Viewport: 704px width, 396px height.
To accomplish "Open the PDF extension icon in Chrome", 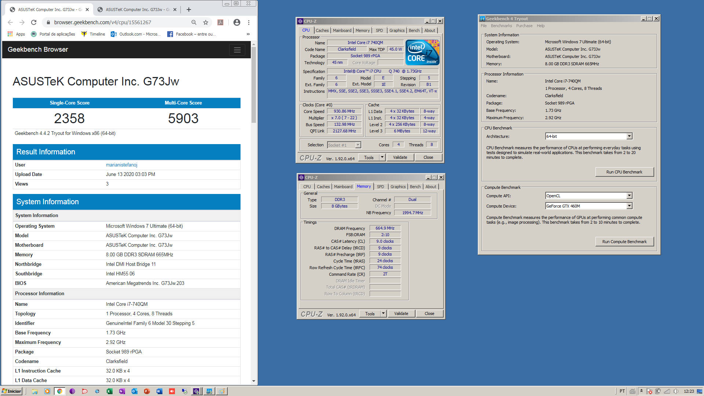I will (x=220, y=22).
